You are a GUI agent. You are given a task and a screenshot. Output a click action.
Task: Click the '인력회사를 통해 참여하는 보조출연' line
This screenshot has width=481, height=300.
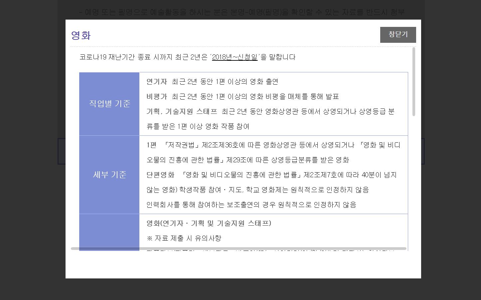pyautogui.click(x=251, y=205)
